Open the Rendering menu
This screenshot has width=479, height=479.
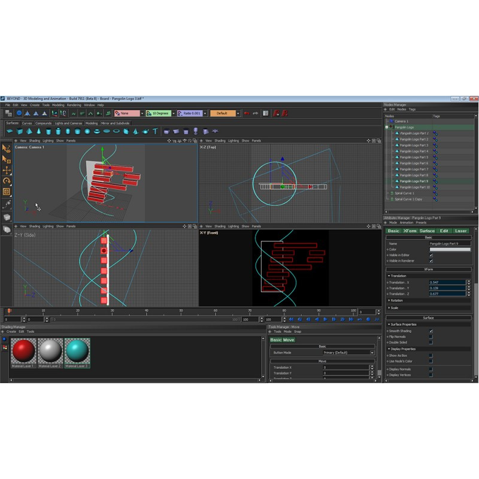click(74, 105)
